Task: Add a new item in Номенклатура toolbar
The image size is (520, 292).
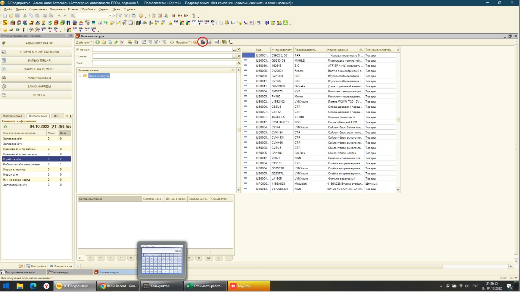Action: click(x=98, y=42)
